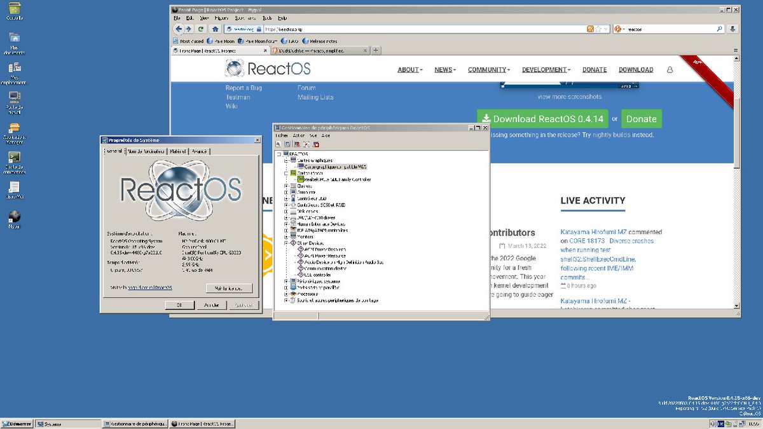Image resolution: width=763 pixels, height=429 pixels.
Task: Open the COMMUNITY dropdown menu
Action: coord(489,70)
